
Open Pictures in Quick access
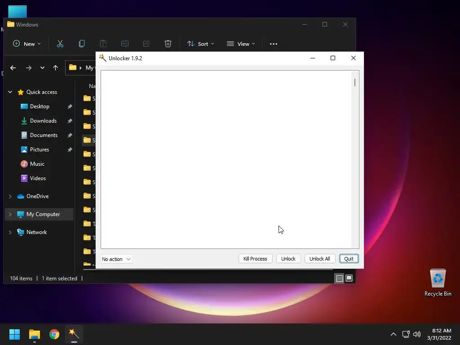point(40,149)
